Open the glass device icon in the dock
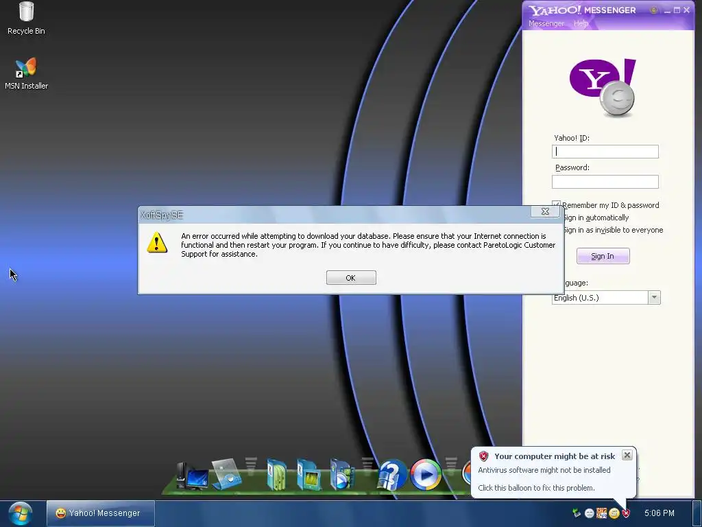This screenshot has height=527, width=702. point(226,474)
